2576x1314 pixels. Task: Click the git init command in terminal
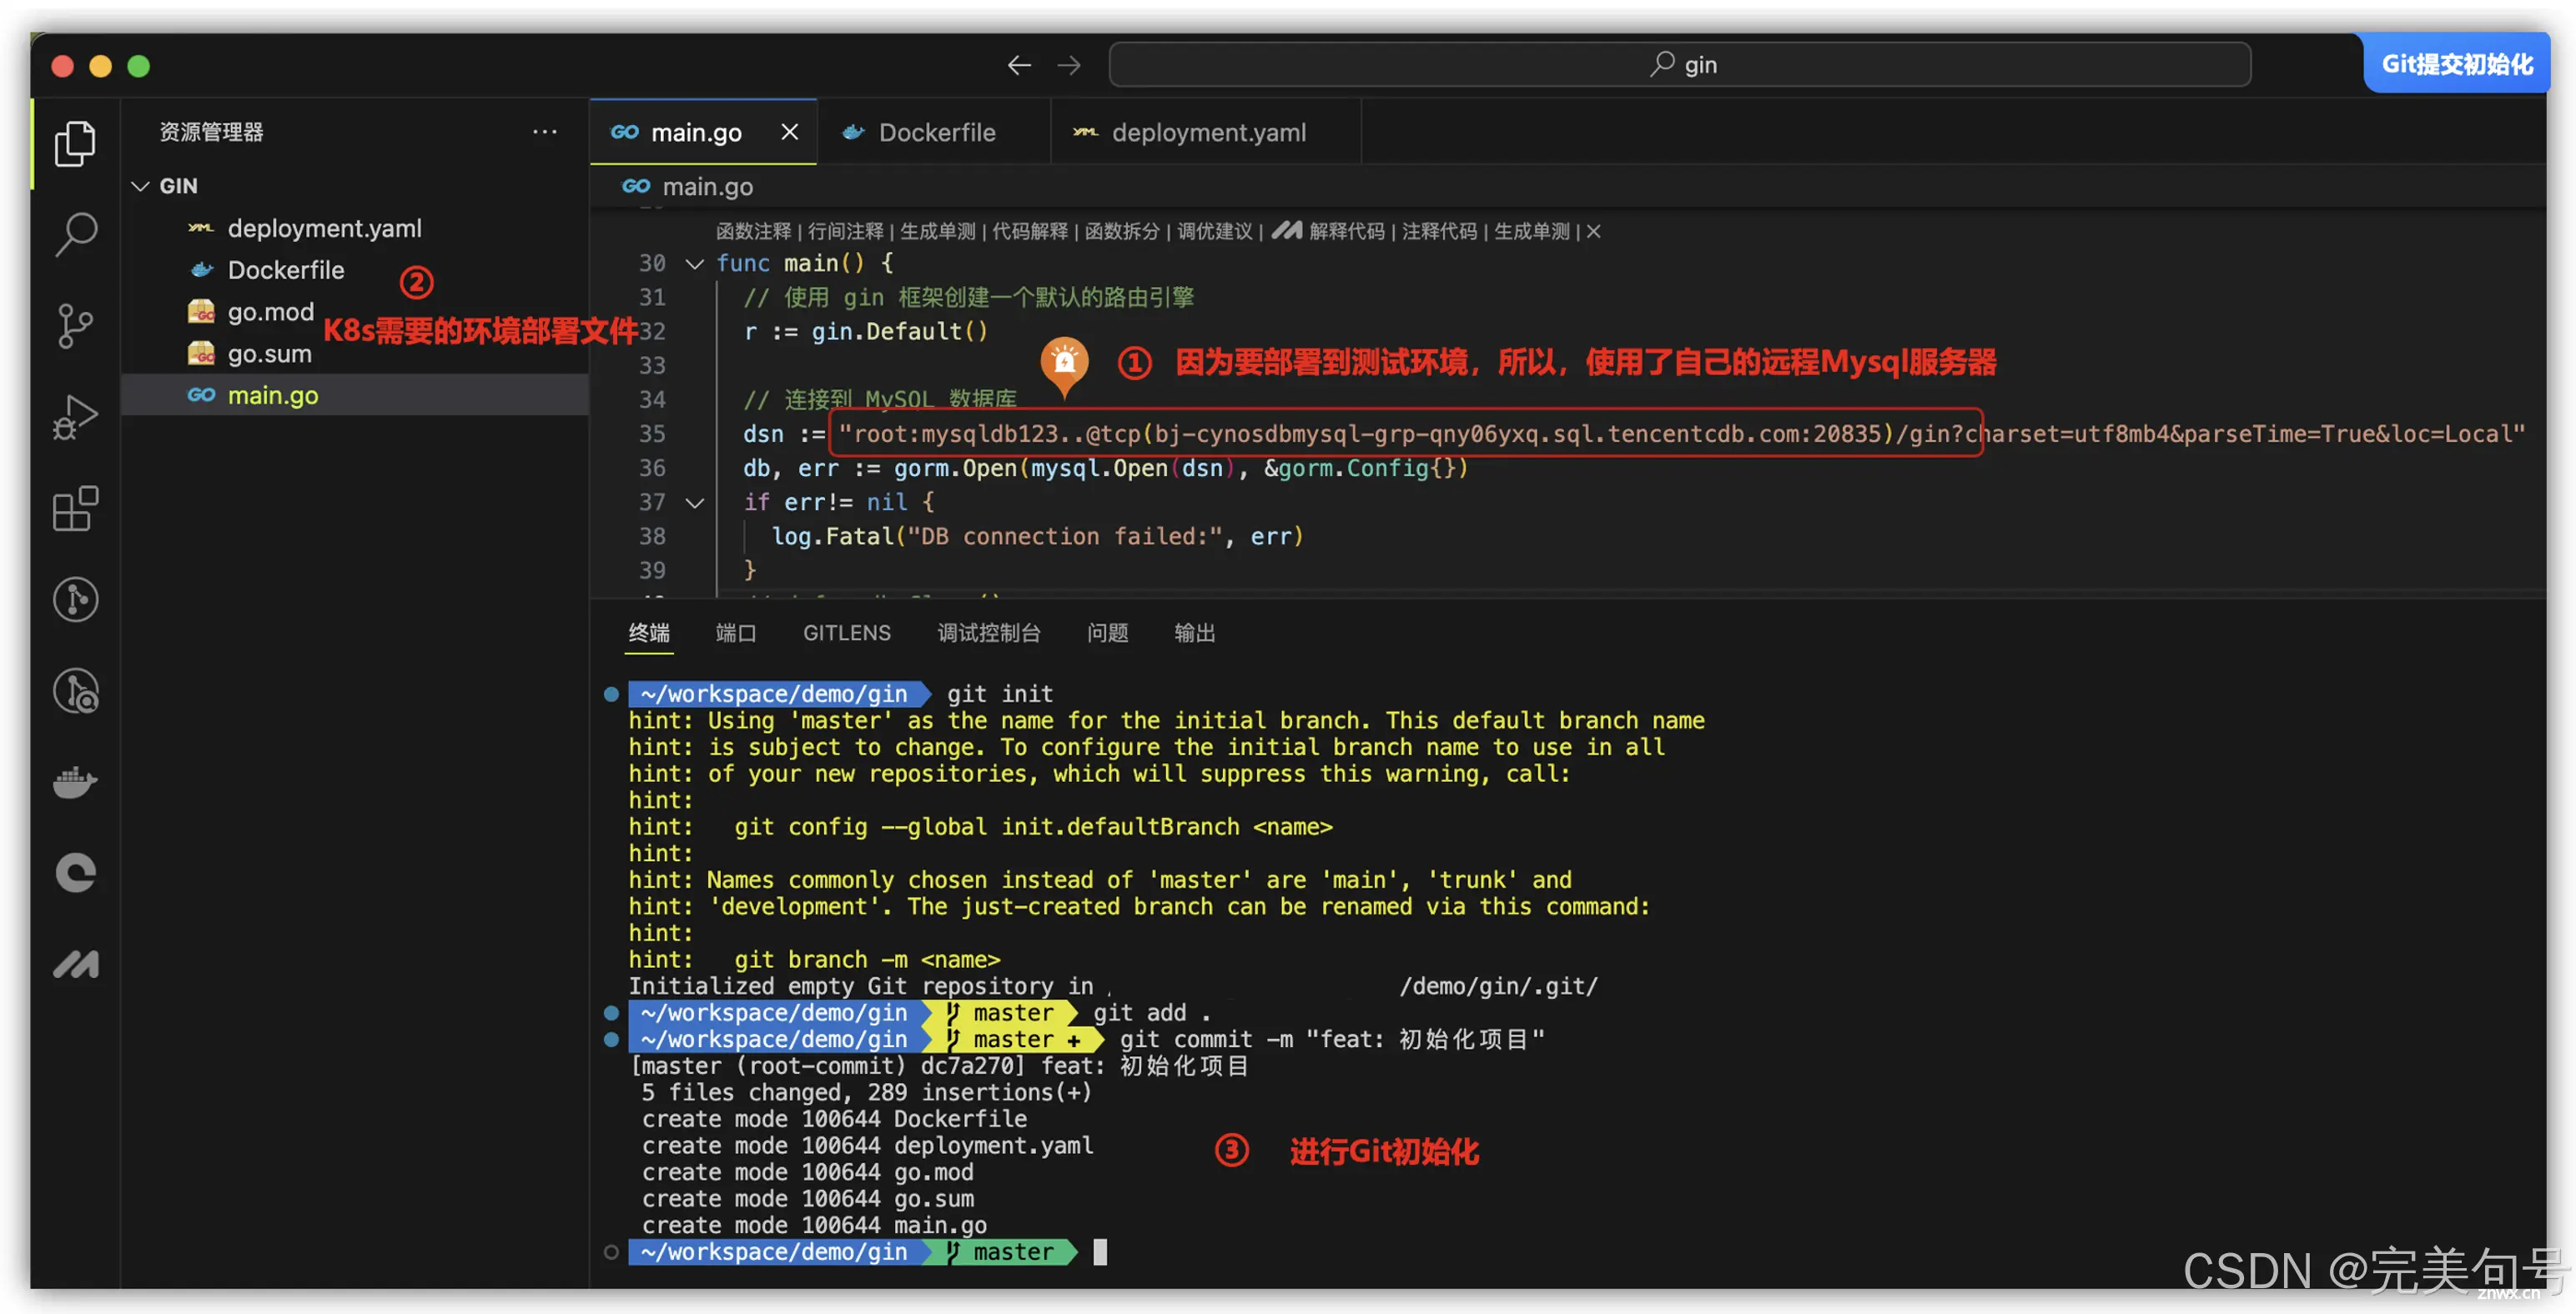pos(1000,694)
